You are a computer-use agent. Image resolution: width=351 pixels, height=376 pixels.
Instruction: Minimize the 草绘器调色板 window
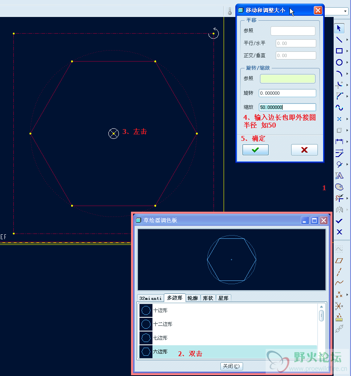pyautogui.click(x=304, y=220)
